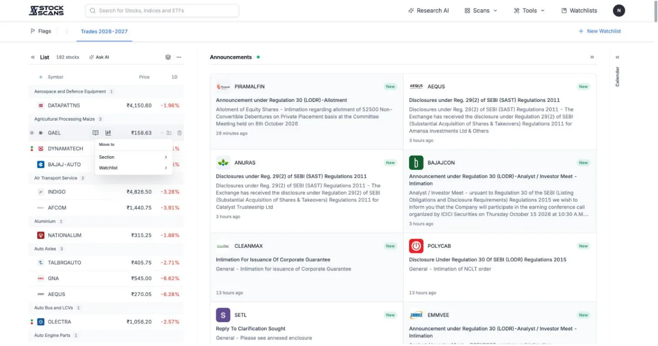Toggle the flag dots beside DYNAMATECH
The image size is (658, 346).
point(32,149)
